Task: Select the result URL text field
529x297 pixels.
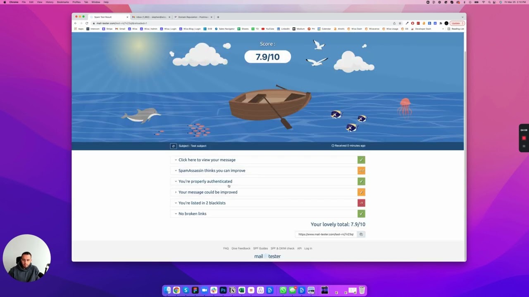Action: [x=326, y=234]
